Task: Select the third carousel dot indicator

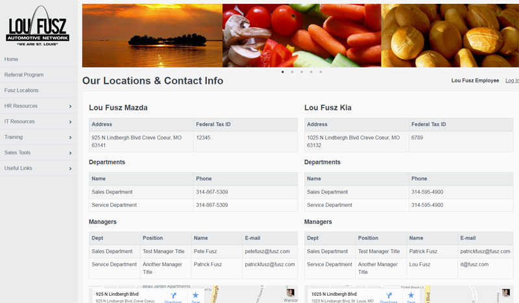Action: click(302, 72)
